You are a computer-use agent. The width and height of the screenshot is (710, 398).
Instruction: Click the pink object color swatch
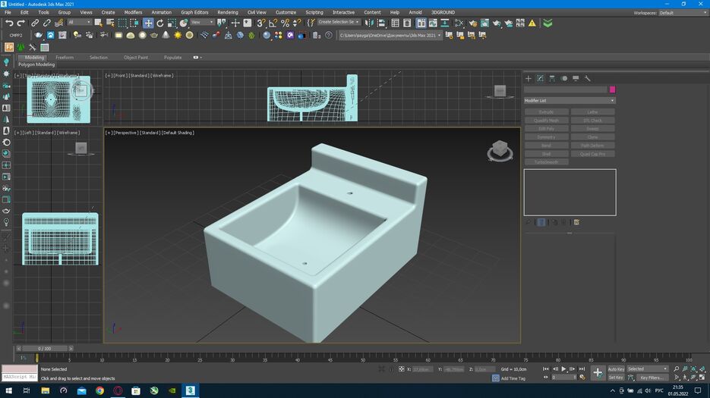612,89
